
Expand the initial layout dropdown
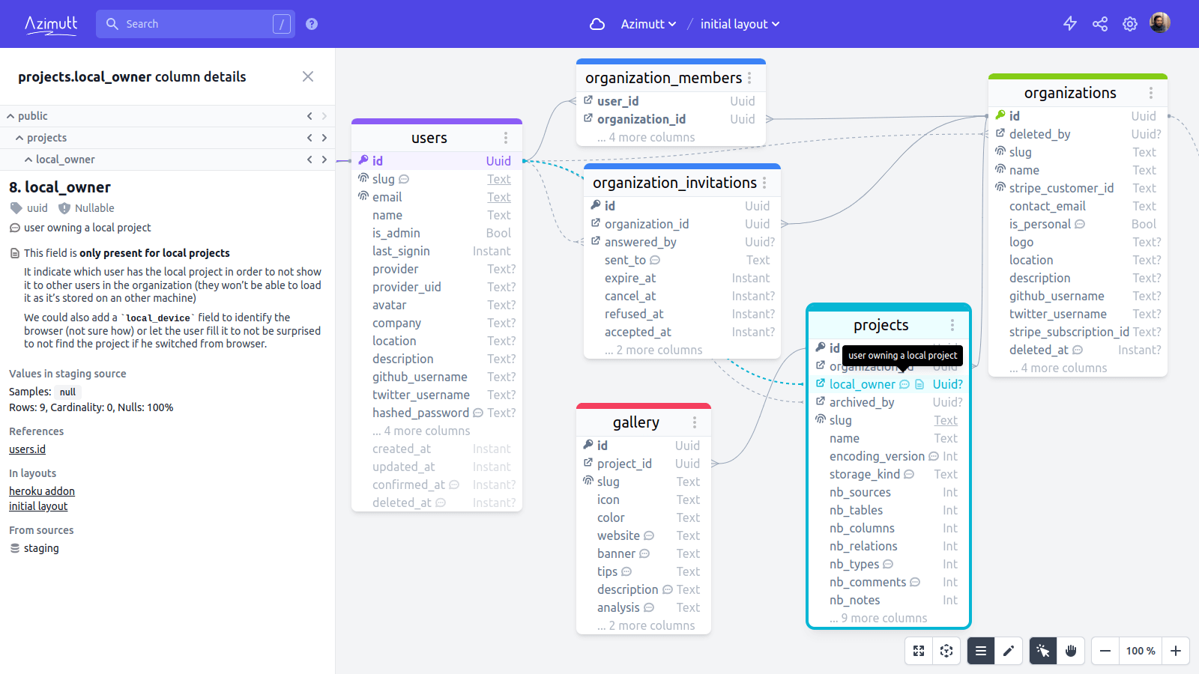pyautogui.click(x=739, y=24)
